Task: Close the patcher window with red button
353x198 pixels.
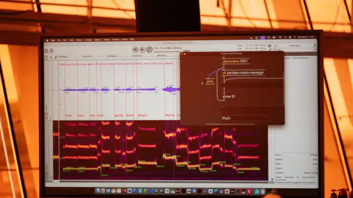Action: (x=182, y=54)
